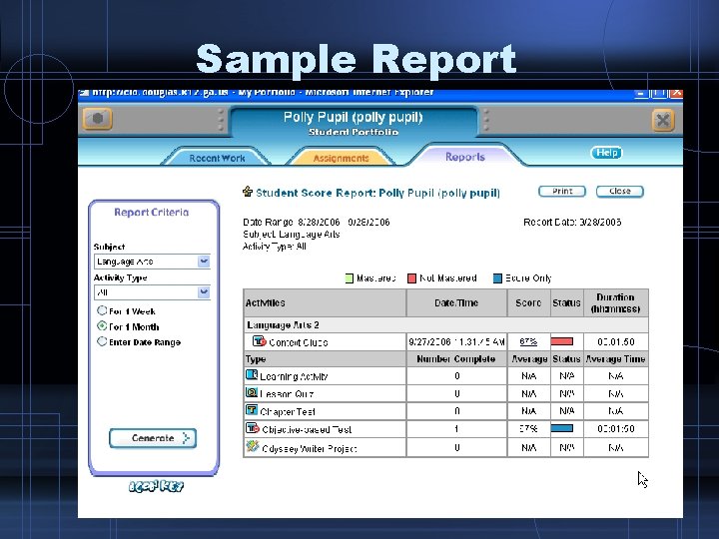Click the Chapter Test row label
Viewport: 719px width, 539px height.
point(288,411)
